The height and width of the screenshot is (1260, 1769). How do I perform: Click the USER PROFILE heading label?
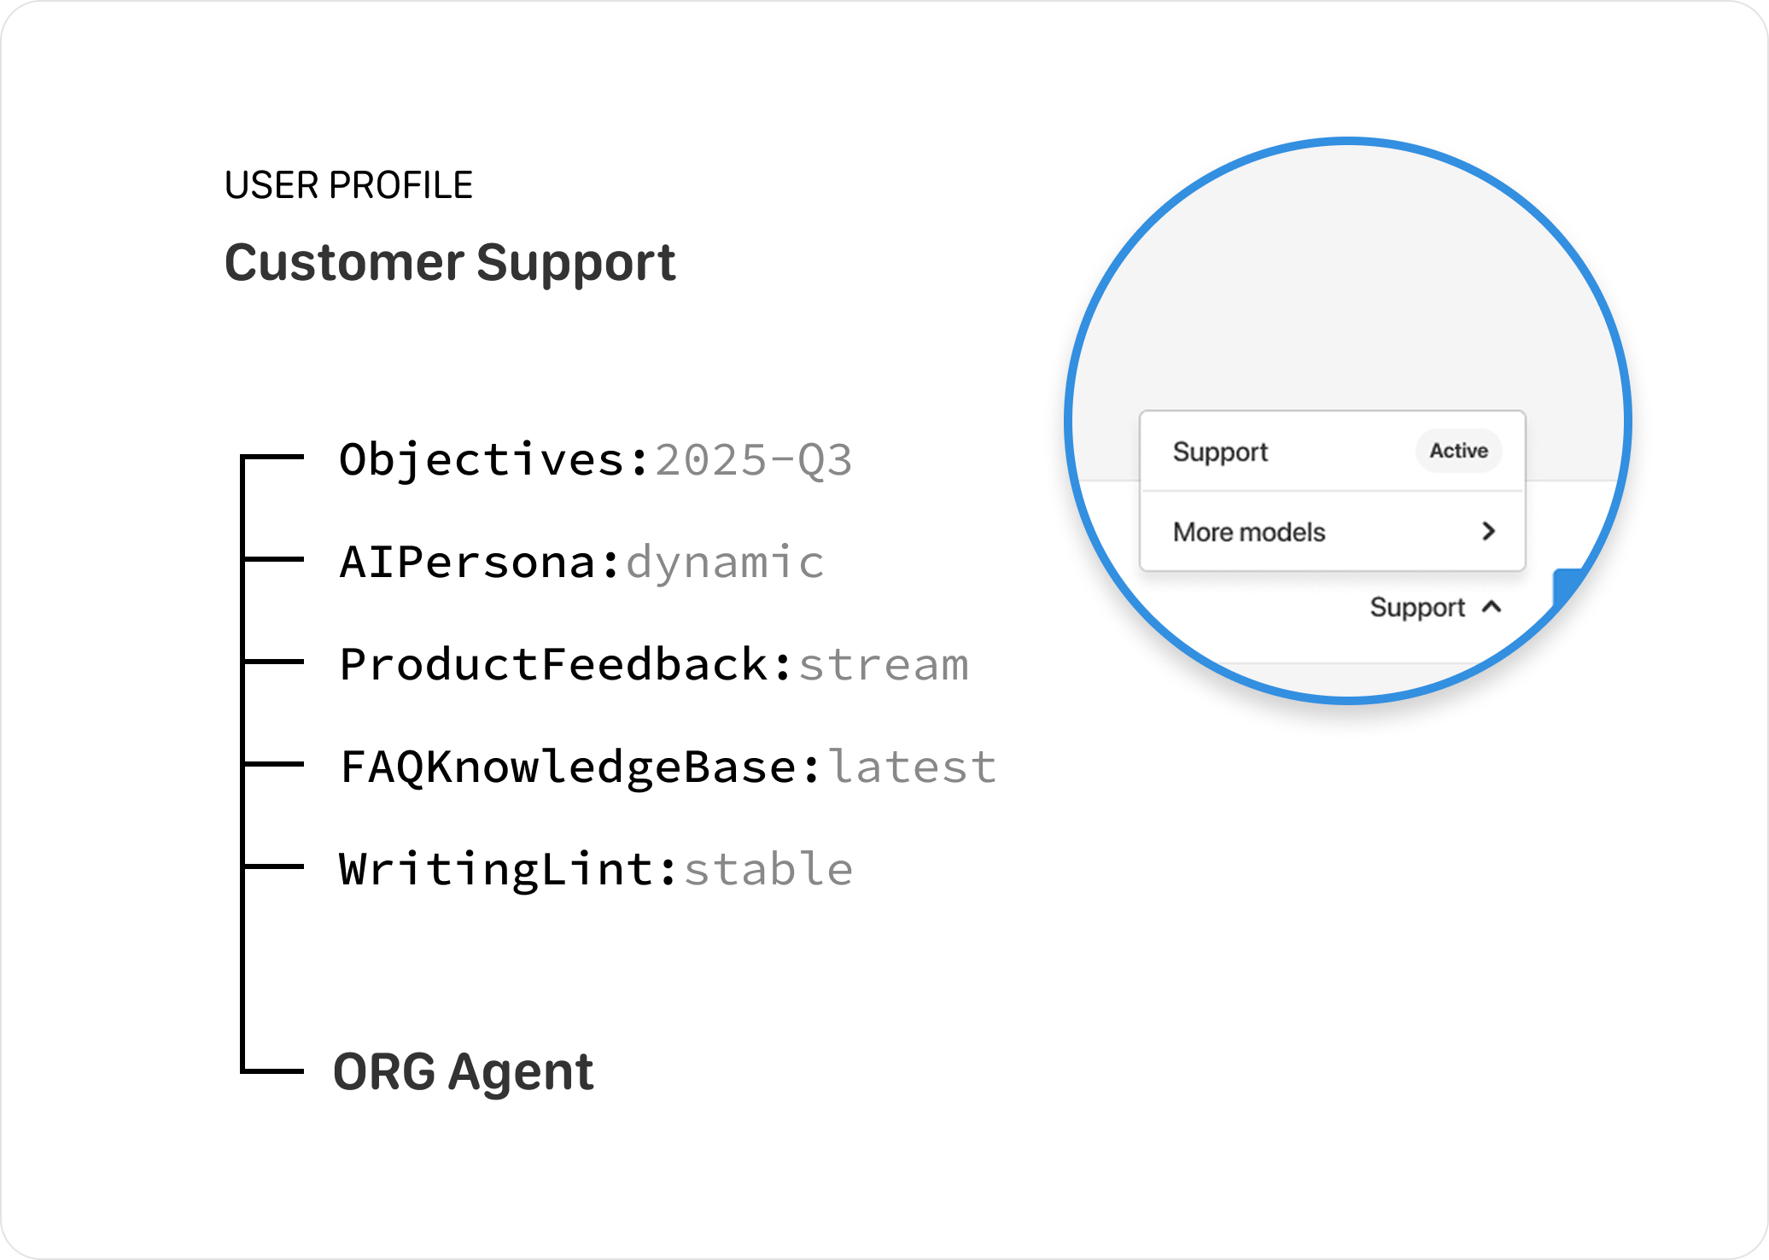(x=348, y=185)
